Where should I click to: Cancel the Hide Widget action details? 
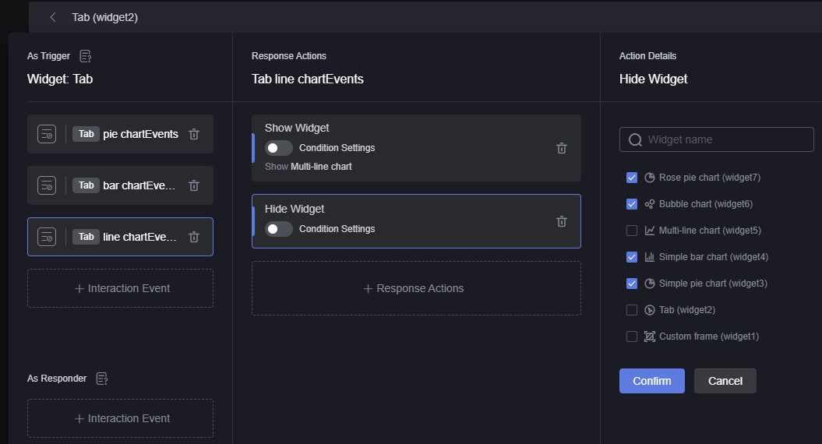pyautogui.click(x=725, y=381)
